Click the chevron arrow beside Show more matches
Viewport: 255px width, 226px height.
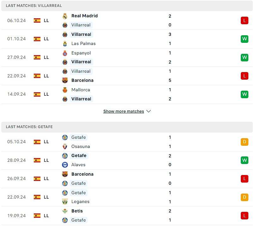point(149,111)
